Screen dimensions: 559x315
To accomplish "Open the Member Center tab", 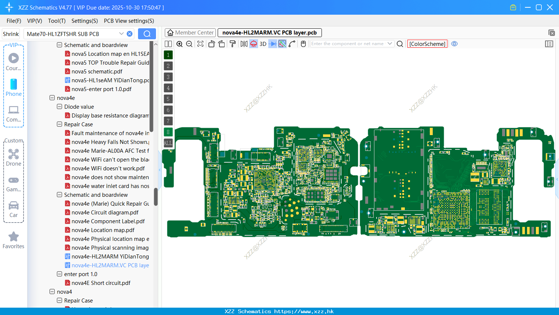I will click(190, 33).
